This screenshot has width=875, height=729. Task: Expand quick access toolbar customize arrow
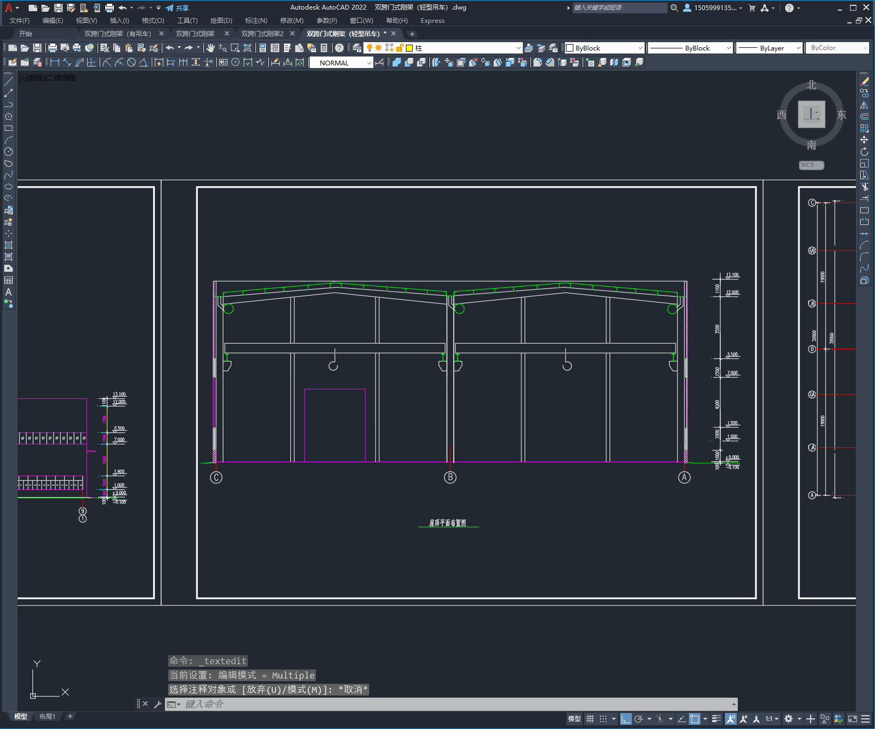[159, 7]
